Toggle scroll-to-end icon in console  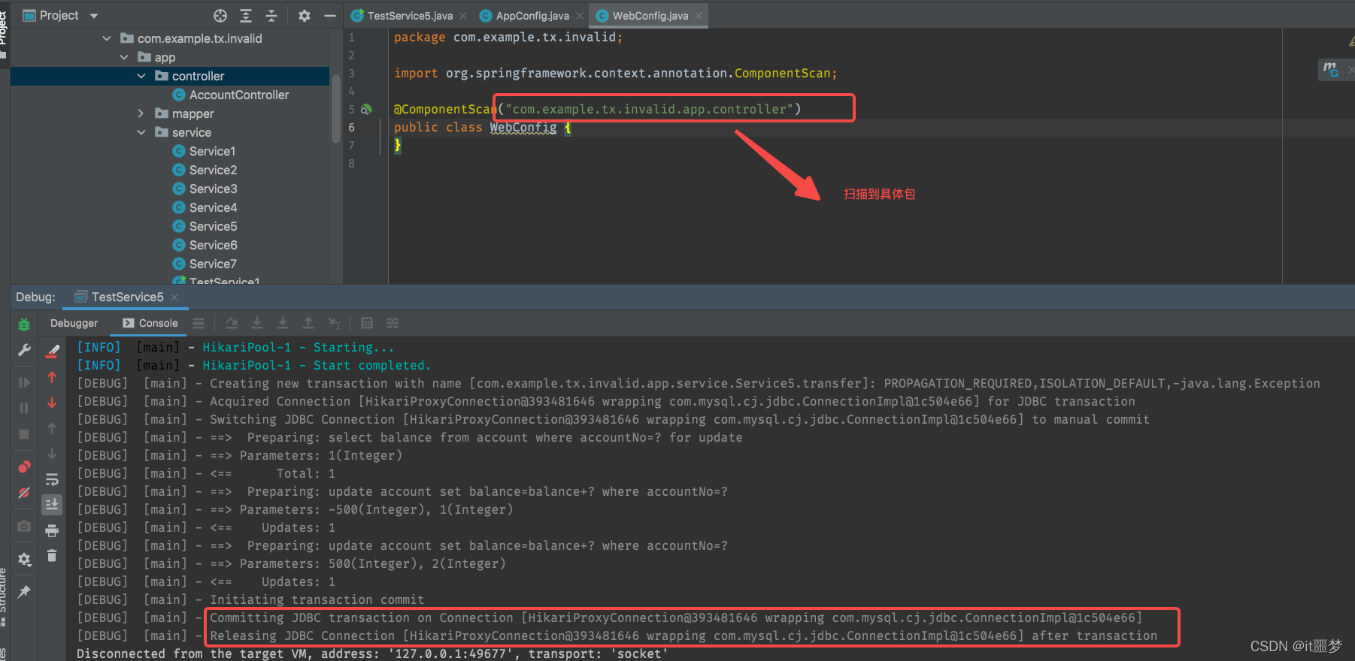(52, 504)
